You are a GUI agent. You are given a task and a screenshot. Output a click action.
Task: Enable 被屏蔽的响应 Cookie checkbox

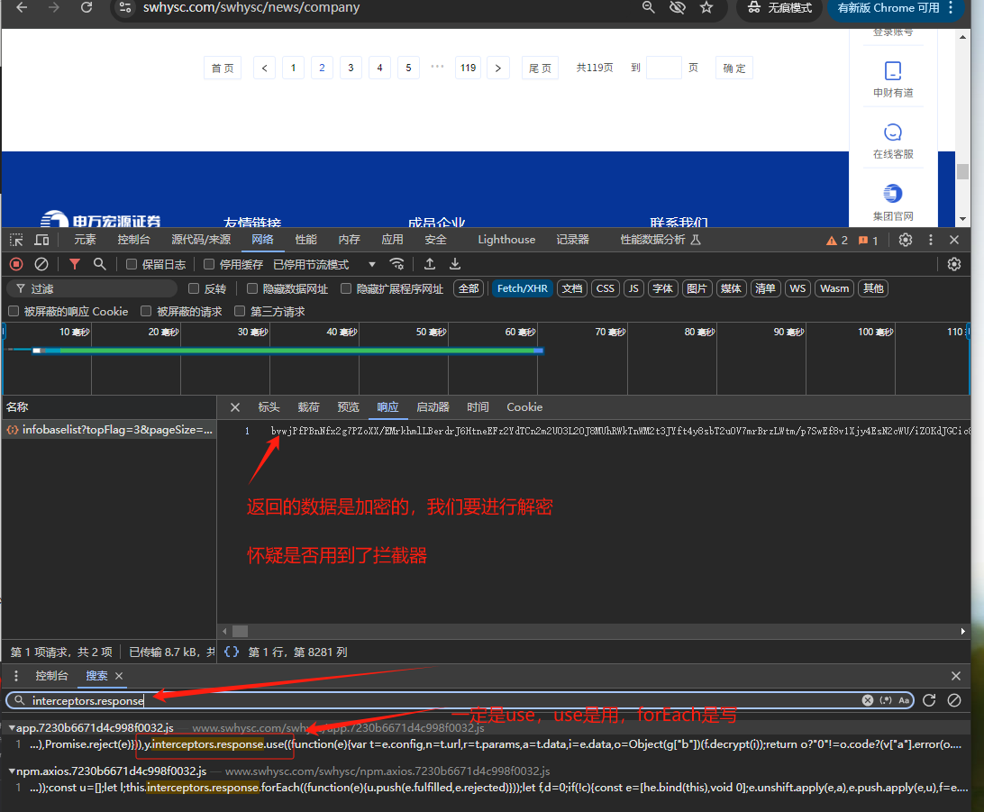[x=14, y=311]
